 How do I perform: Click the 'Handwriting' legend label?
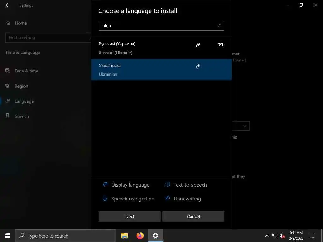pyautogui.click(x=187, y=199)
